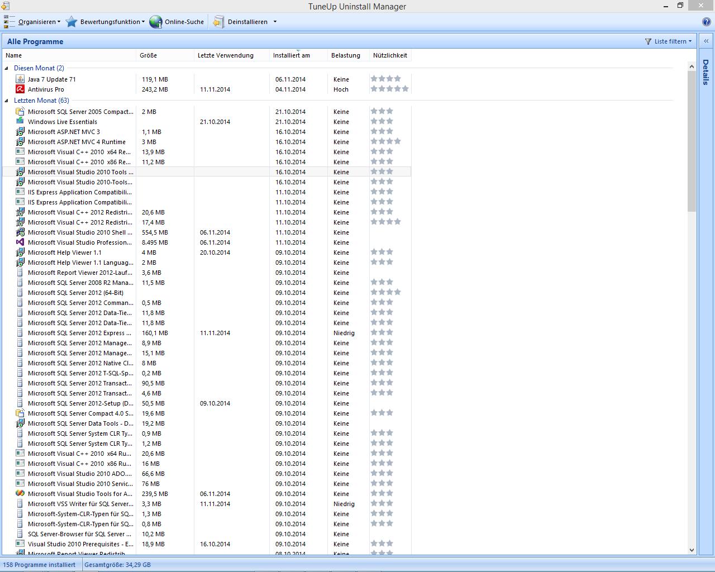
Task: Open the Deinstallieren dropdown arrow
Action: 275,22
